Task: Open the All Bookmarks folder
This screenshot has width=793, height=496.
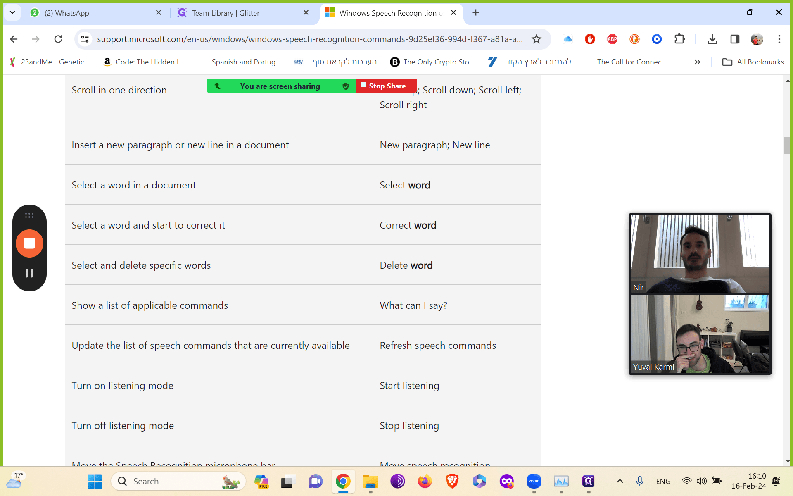Action: pyautogui.click(x=753, y=62)
